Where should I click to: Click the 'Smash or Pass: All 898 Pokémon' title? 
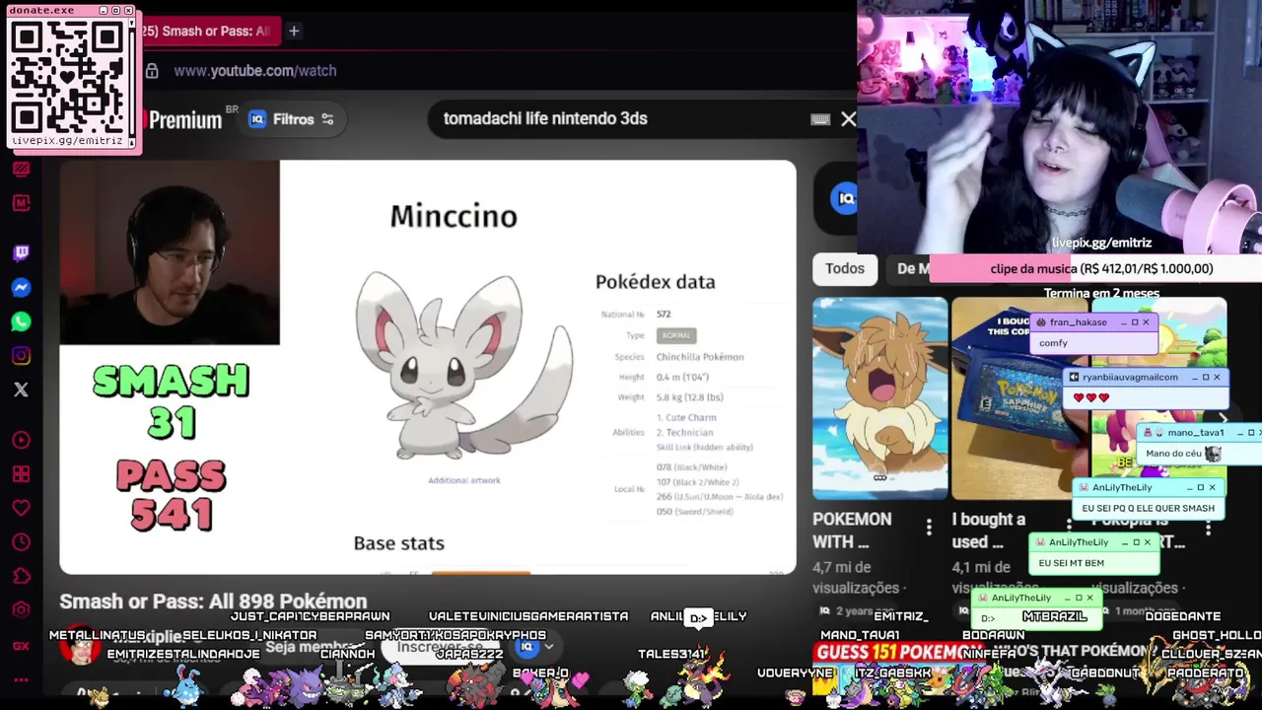(213, 601)
